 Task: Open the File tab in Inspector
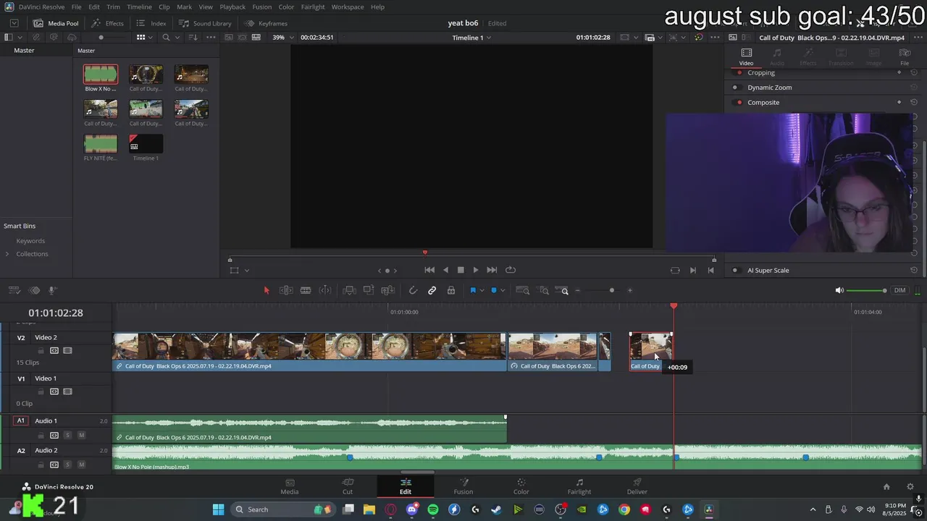[x=905, y=56]
